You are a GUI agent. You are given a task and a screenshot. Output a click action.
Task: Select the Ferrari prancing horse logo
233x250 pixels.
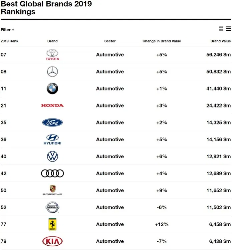(52, 224)
